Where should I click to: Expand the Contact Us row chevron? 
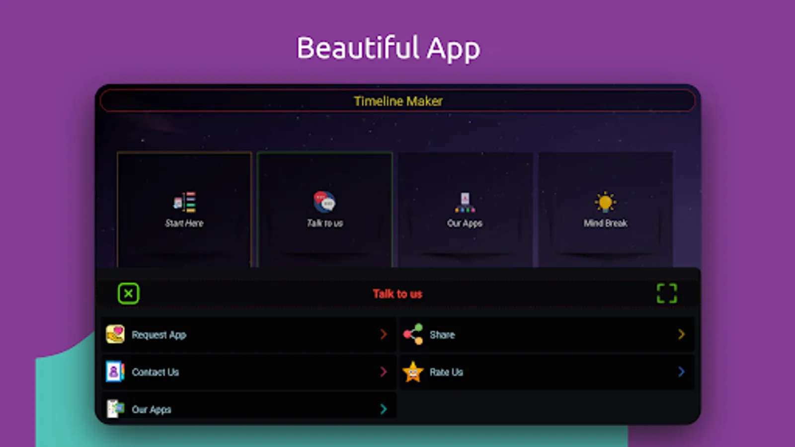click(383, 372)
